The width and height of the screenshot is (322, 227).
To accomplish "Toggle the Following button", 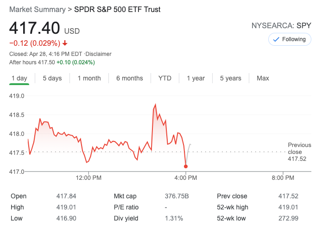I will click(290, 39).
